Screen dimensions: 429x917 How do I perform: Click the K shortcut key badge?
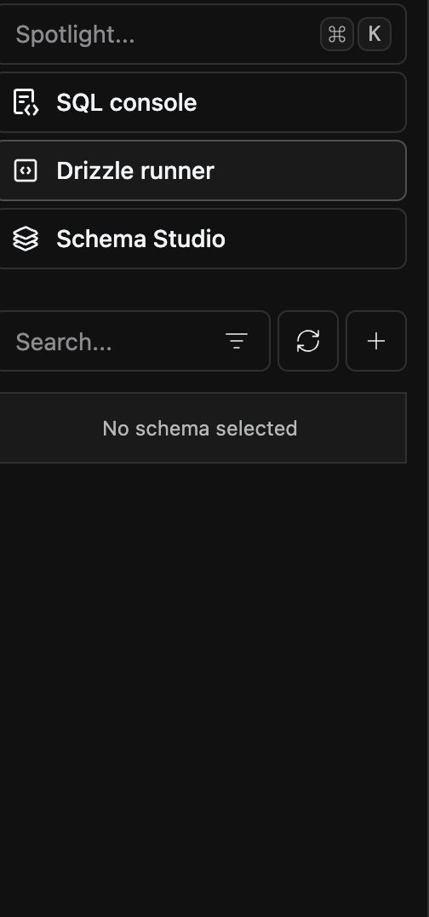(374, 34)
